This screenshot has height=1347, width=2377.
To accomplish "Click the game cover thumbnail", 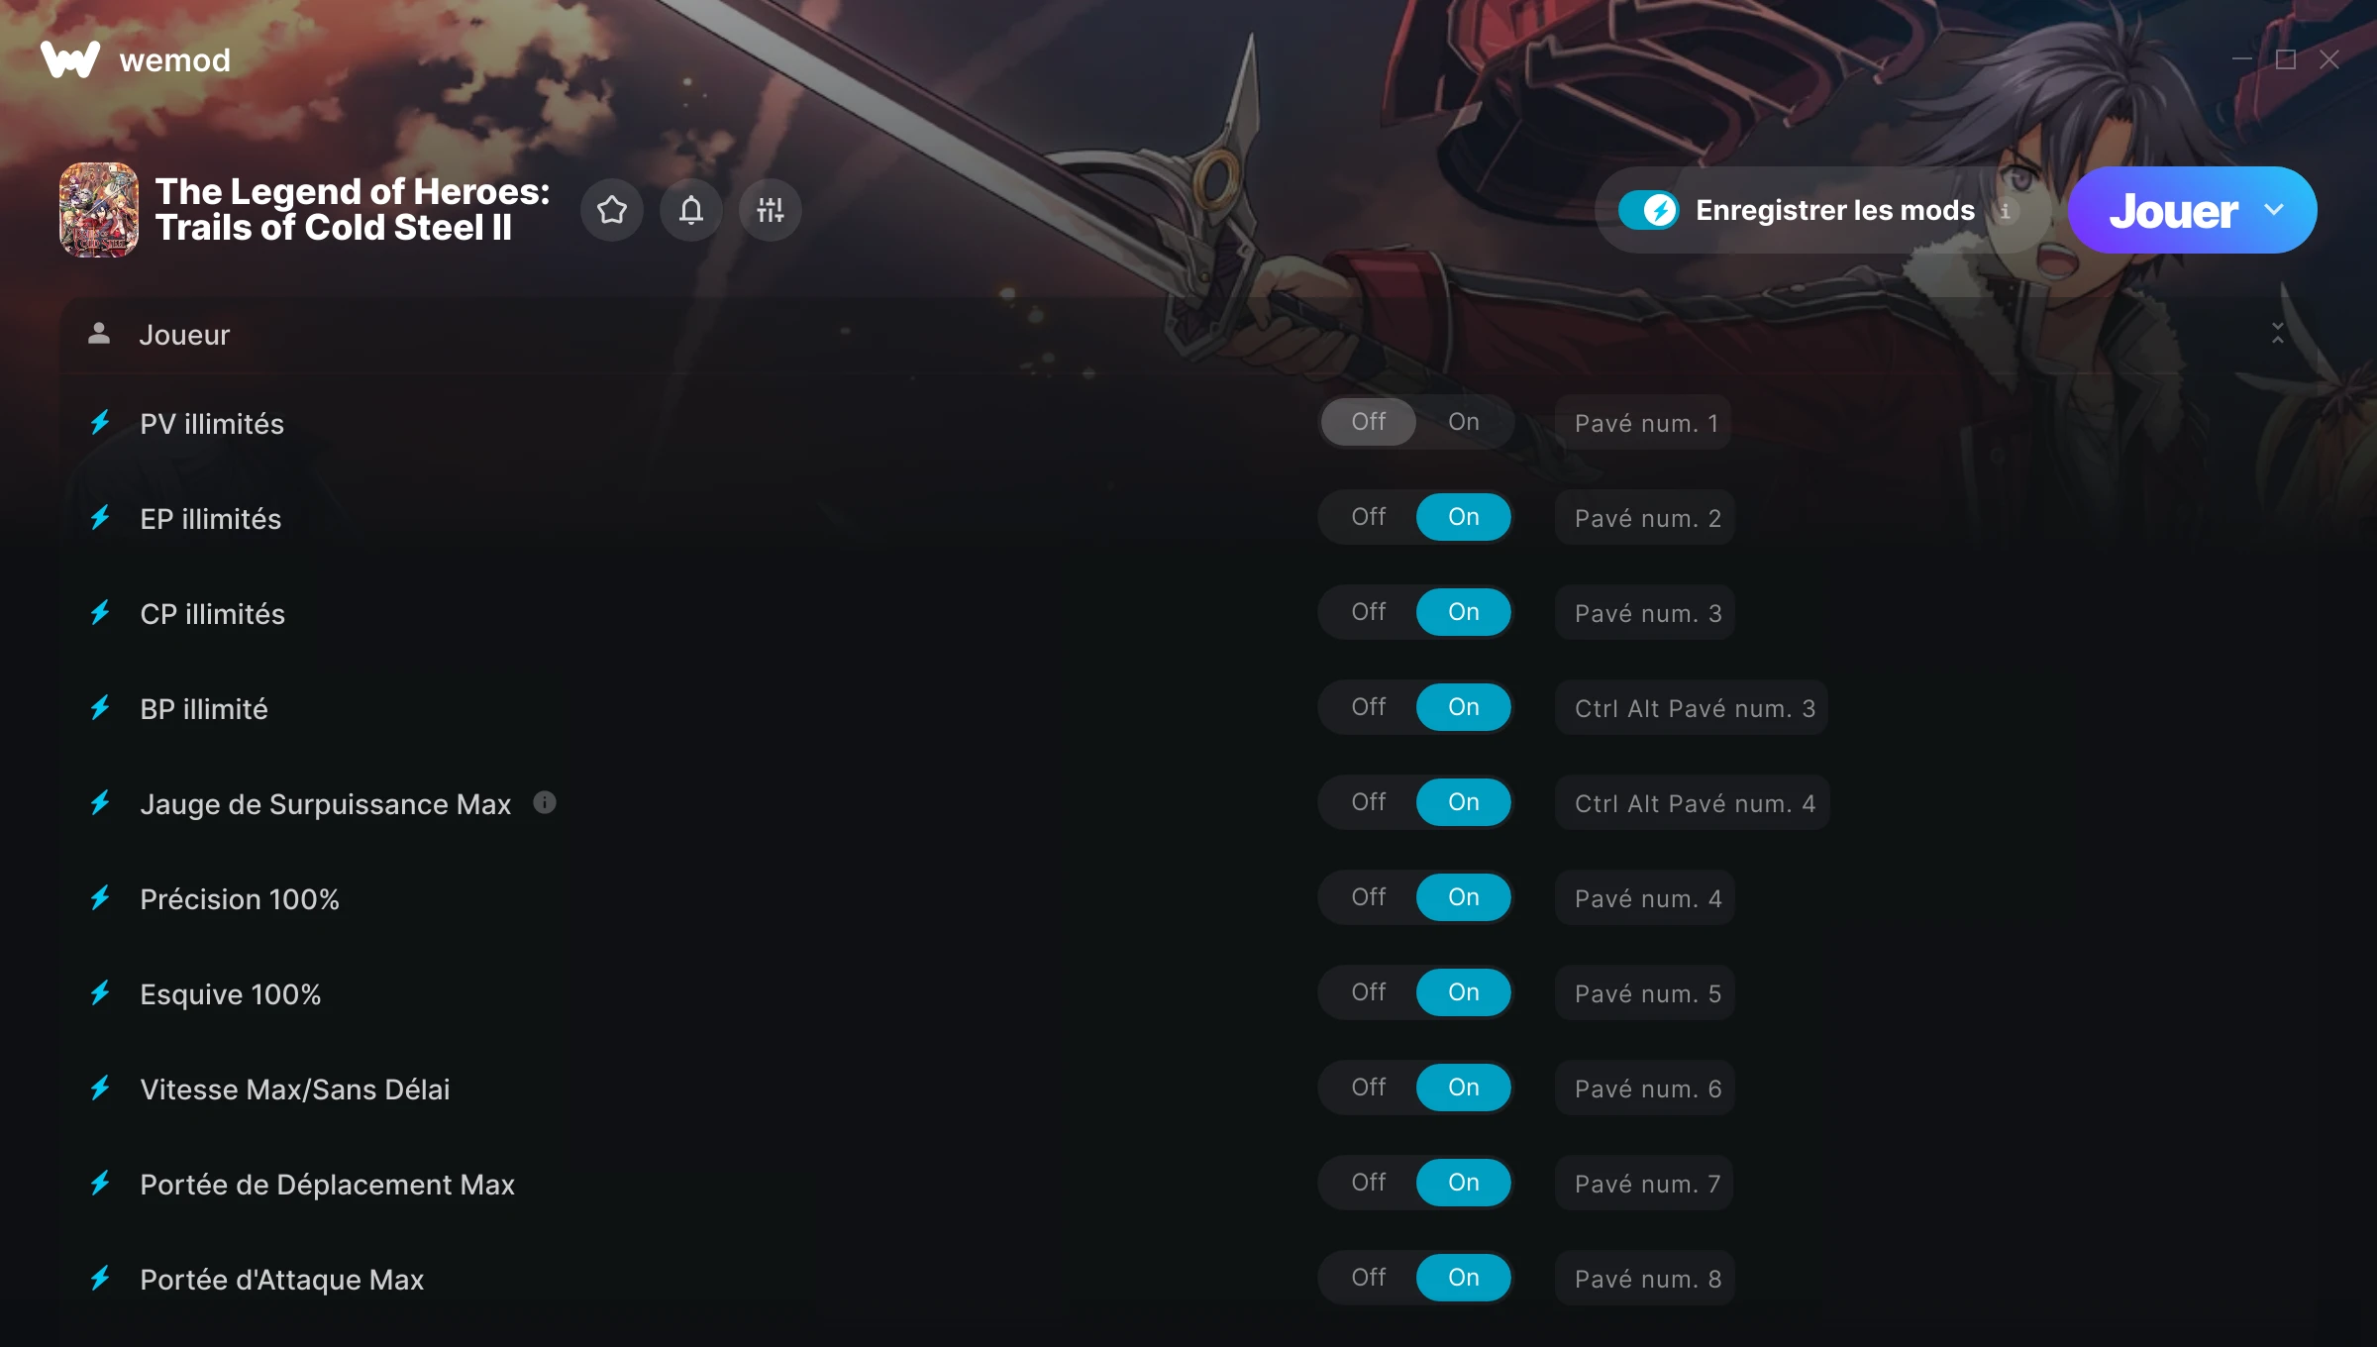I will [x=99, y=210].
